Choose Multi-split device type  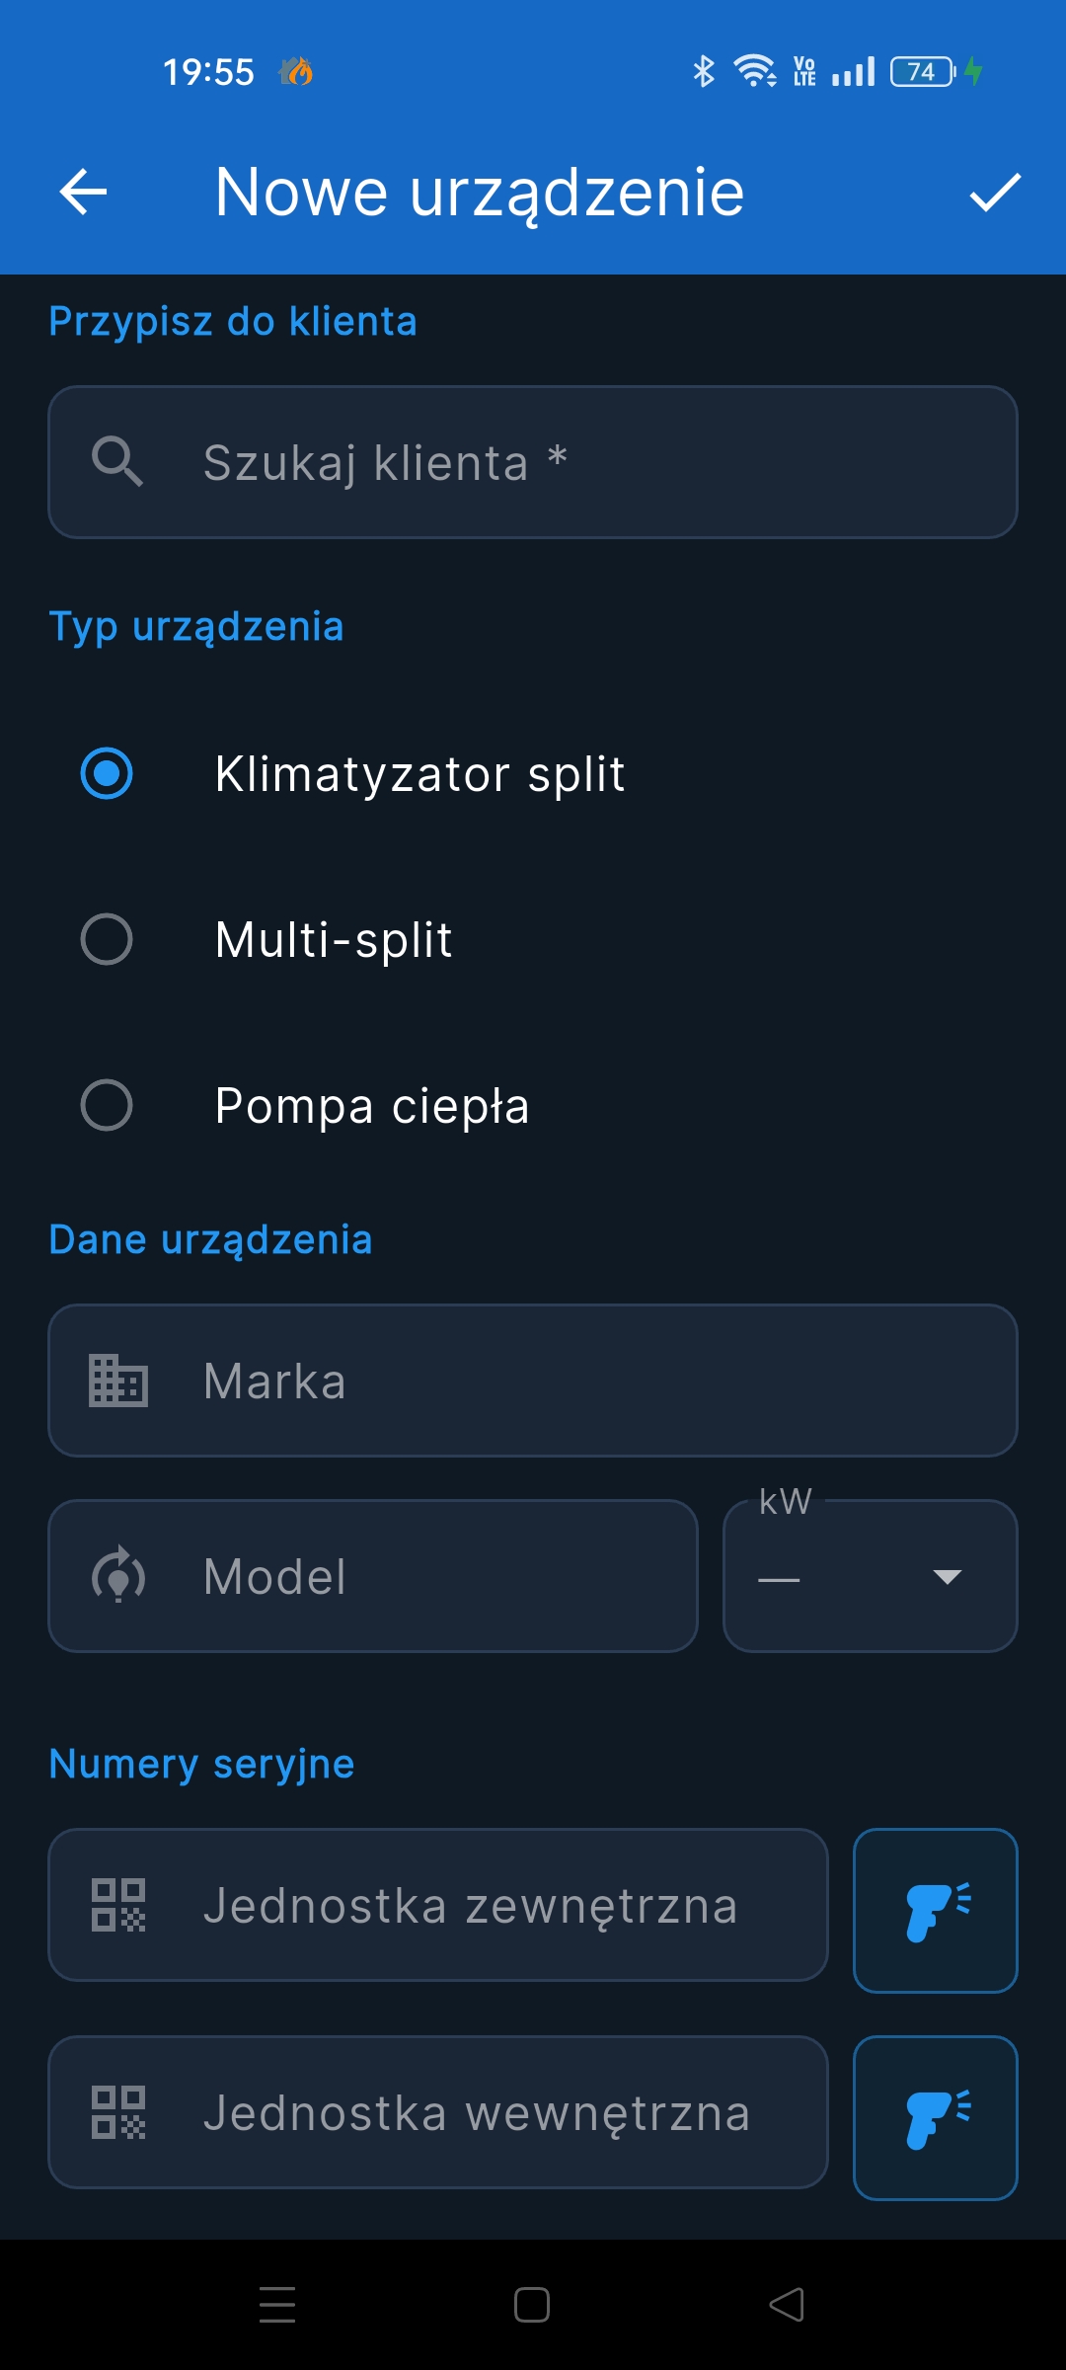click(x=107, y=939)
